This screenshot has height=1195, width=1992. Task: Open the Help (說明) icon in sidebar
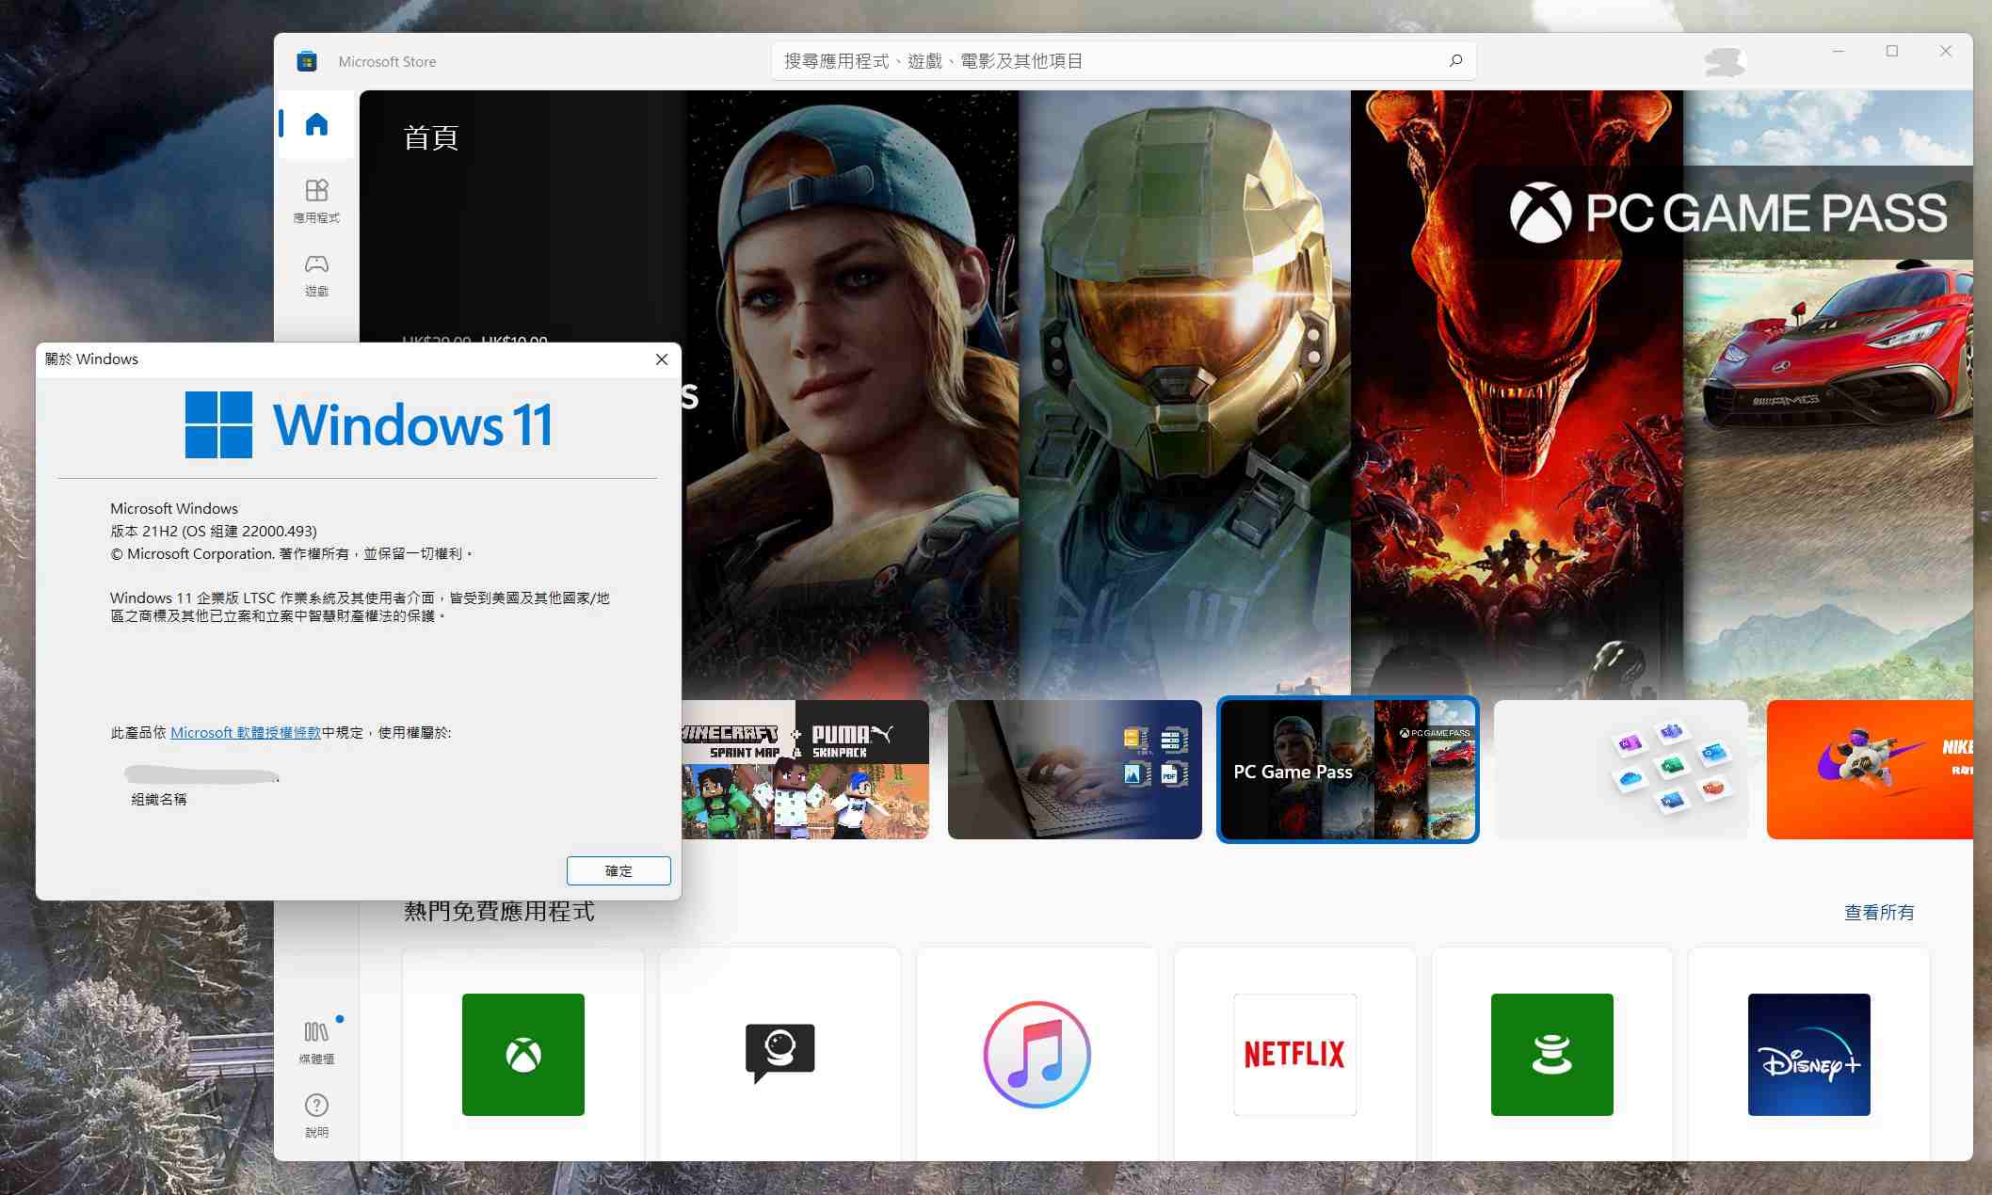pos(316,1115)
